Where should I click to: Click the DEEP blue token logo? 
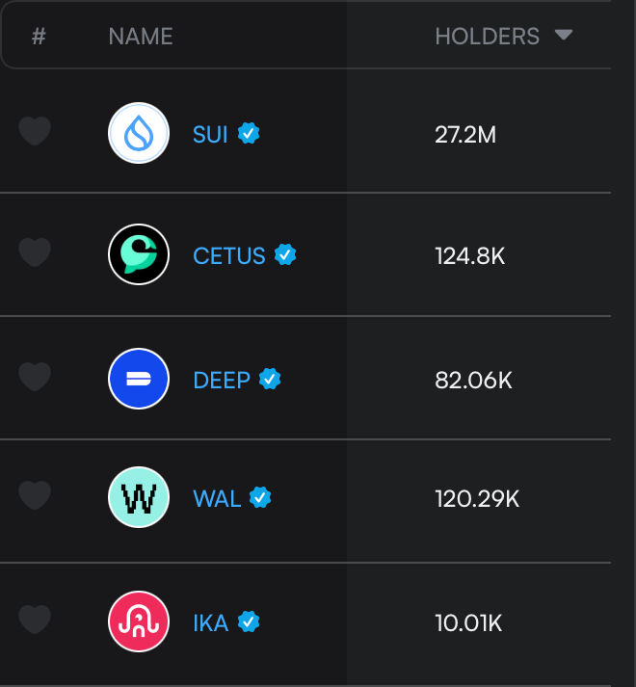(x=139, y=379)
